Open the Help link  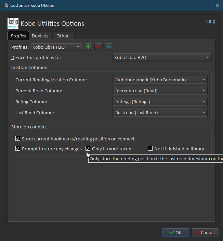point(210,21)
